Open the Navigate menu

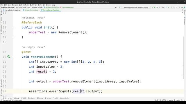tap(15, 5)
